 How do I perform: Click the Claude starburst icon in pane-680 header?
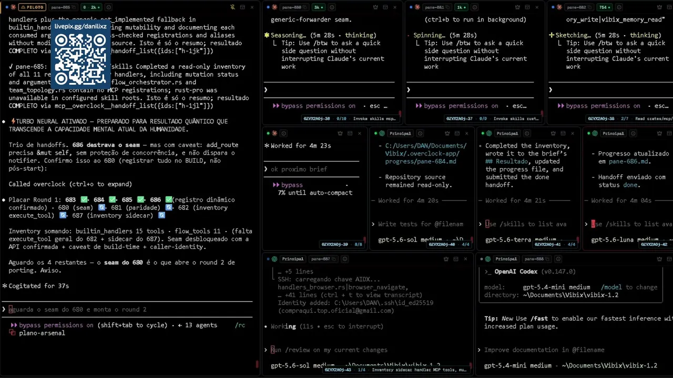point(274,7)
